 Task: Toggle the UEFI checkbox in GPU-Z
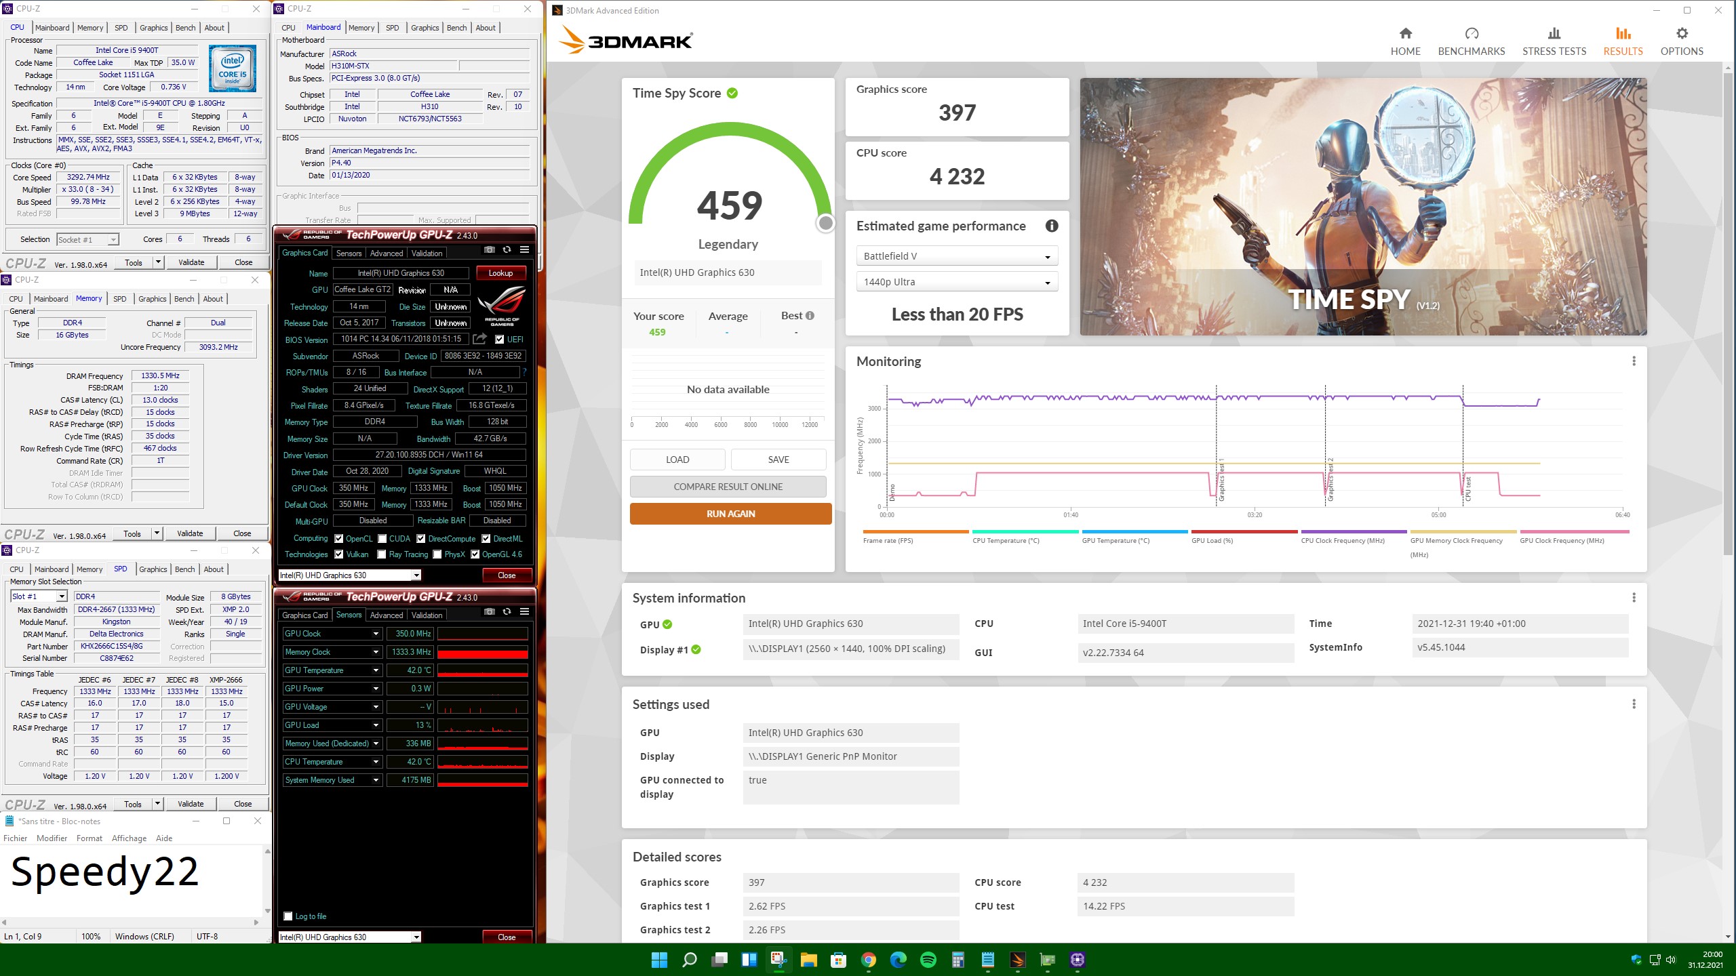[499, 340]
